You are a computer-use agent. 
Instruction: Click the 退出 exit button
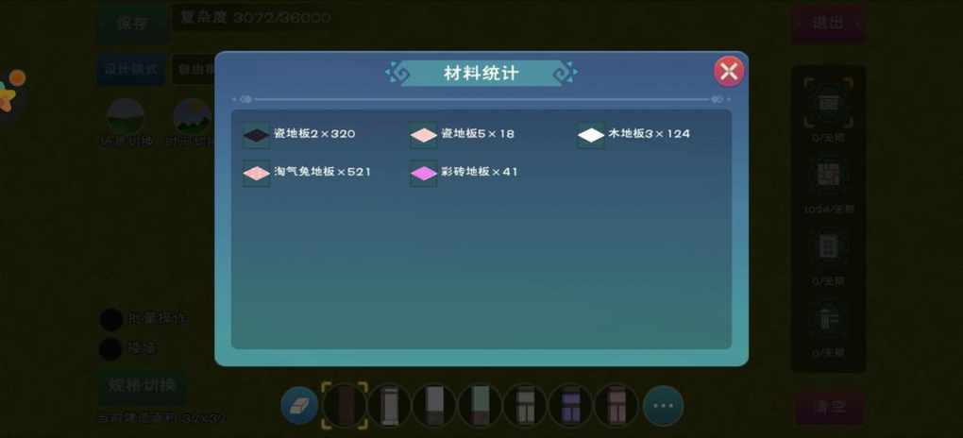(829, 24)
